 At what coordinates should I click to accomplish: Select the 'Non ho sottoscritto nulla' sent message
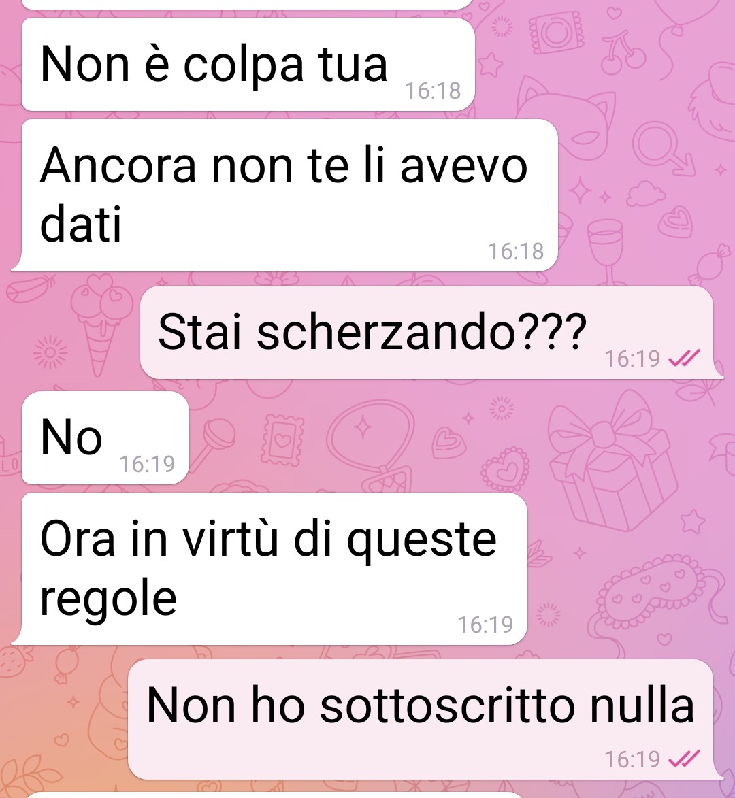(x=425, y=719)
